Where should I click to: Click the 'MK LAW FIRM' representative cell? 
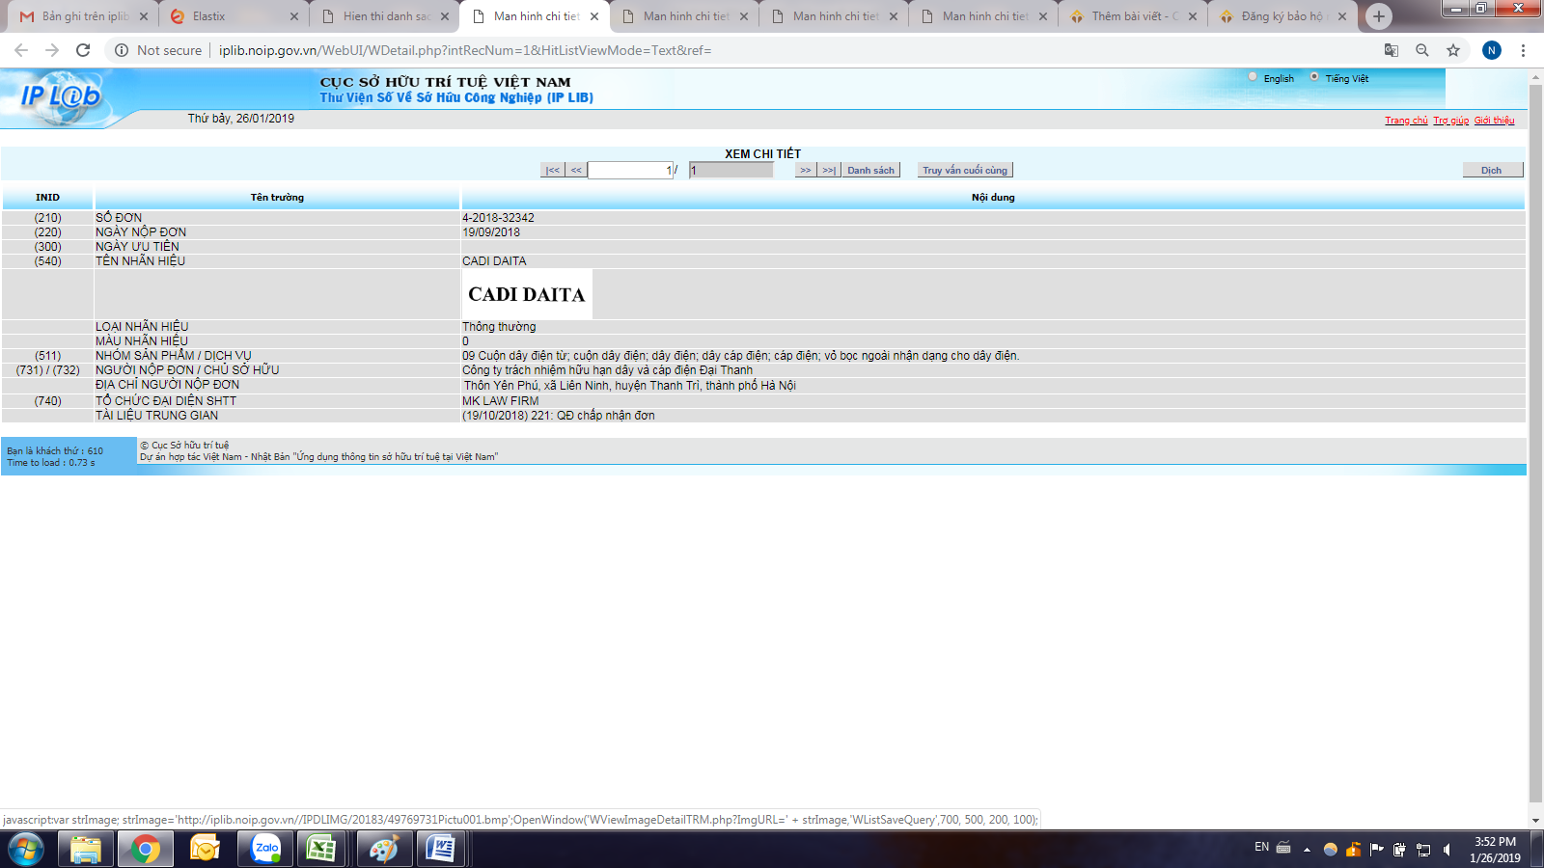pos(501,401)
